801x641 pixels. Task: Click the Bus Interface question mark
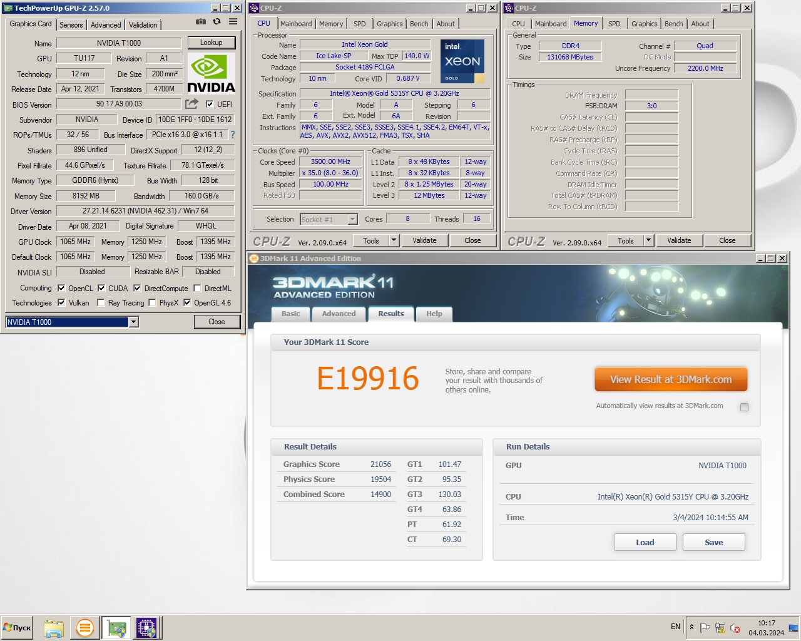pos(233,135)
